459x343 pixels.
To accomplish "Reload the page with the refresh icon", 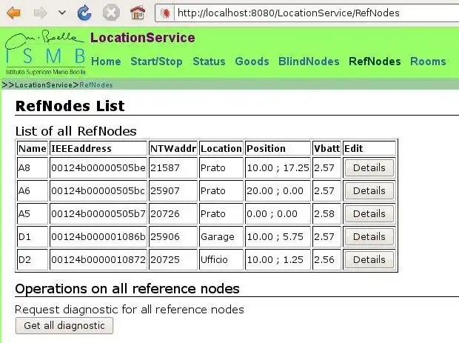I will click(x=84, y=13).
